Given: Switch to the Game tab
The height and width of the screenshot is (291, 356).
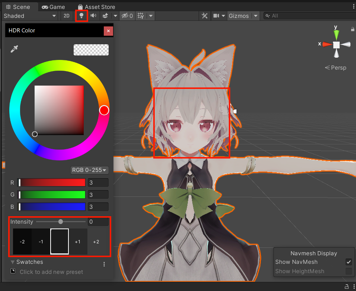Looking at the screenshot, I should click(53, 7).
